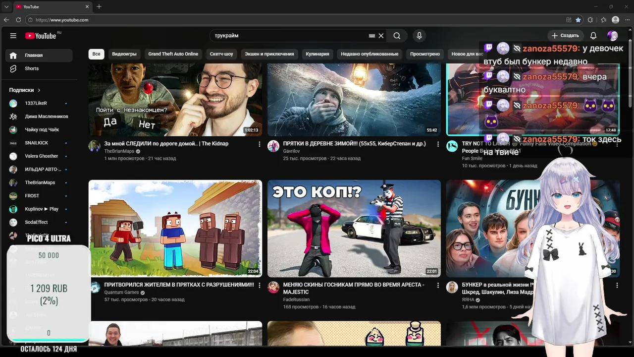Open Valera Ghosther subscription channel
This screenshot has width=634, height=357.
tap(39, 156)
